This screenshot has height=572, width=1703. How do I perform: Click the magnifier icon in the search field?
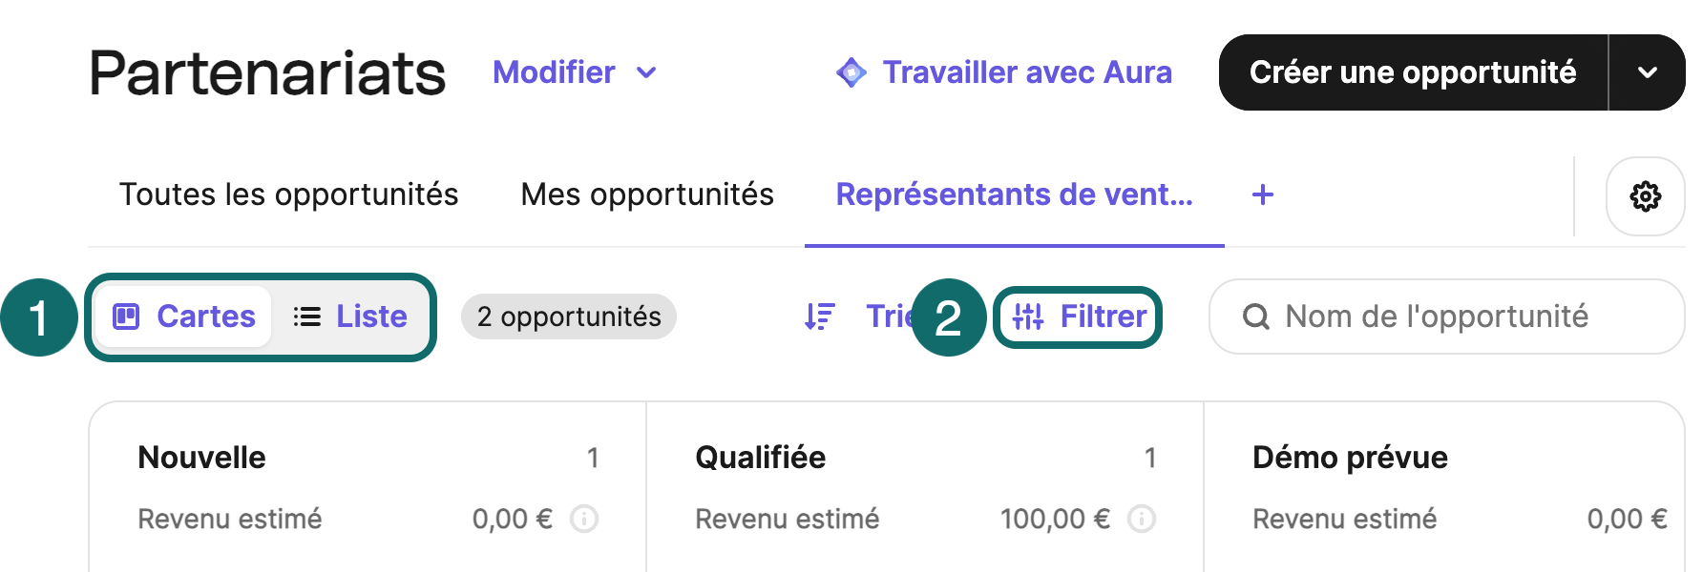(x=1257, y=317)
